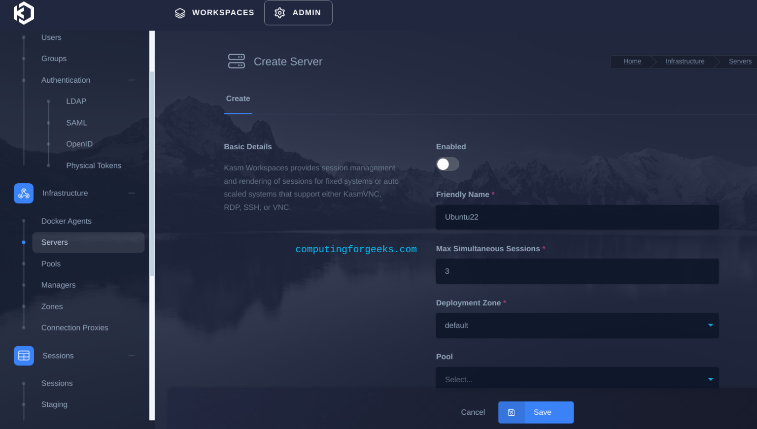Click the floppy disk icon on Save button
This screenshot has width=757, height=429.
point(511,412)
